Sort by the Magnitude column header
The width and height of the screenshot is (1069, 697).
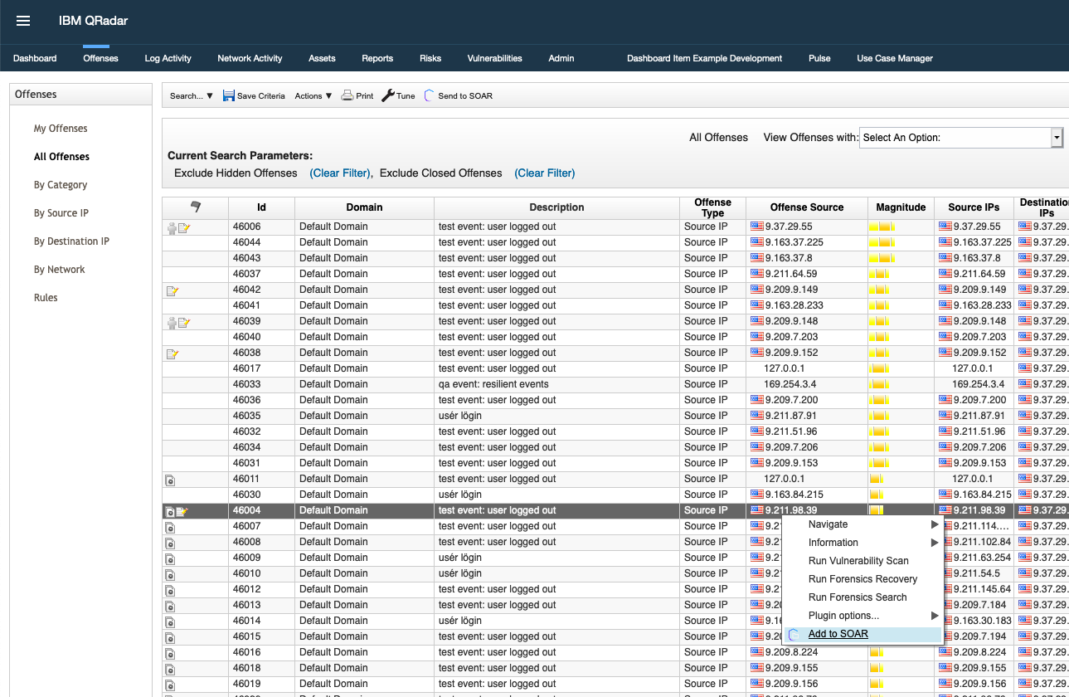901,207
